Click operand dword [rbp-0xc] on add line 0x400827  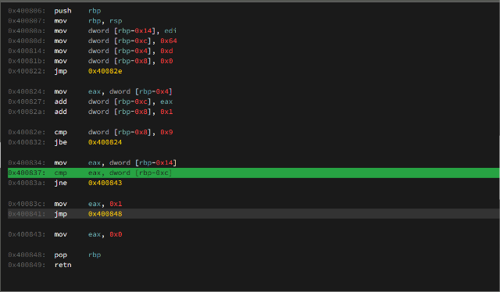[120, 101]
